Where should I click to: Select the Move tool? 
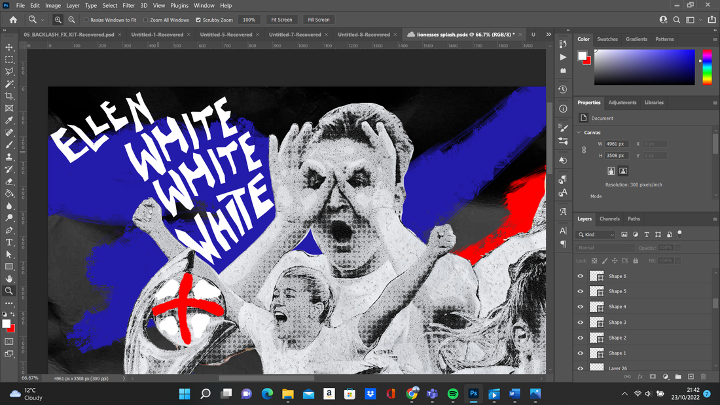coord(9,47)
